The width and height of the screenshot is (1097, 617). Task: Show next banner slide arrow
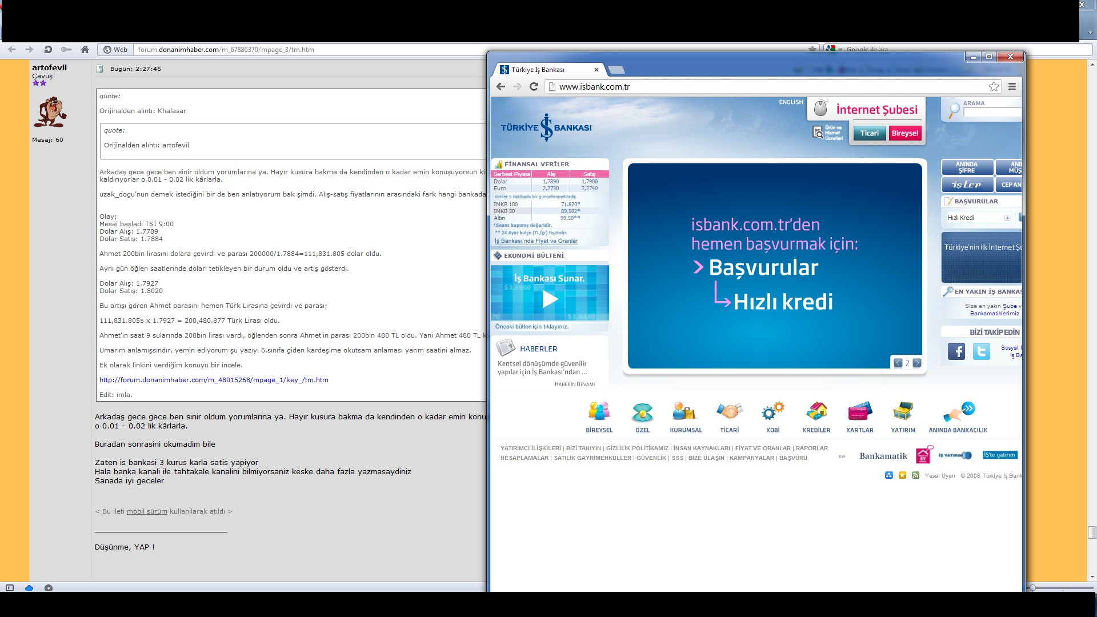click(916, 363)
